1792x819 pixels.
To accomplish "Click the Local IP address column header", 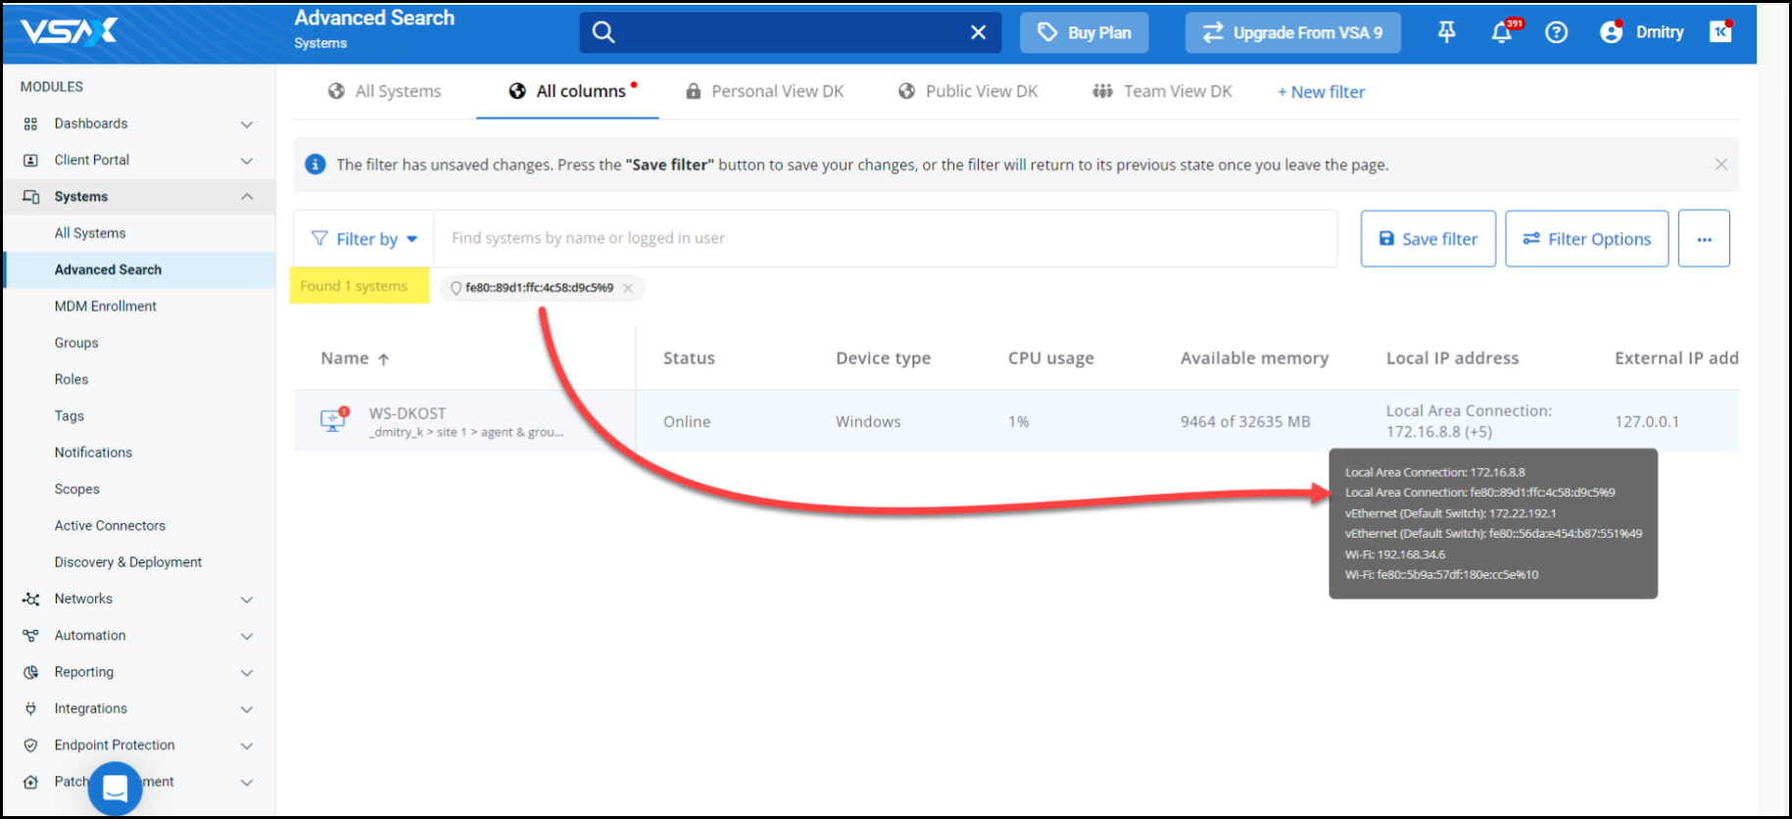I will tap(1452, 359).
